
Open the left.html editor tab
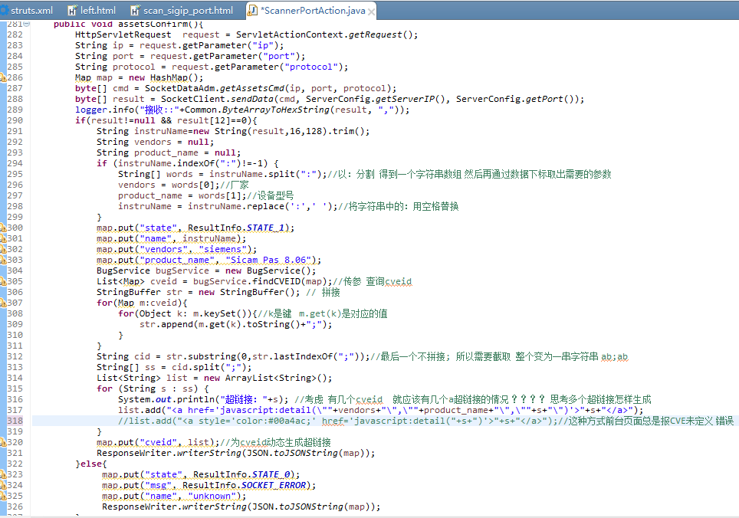click(x=92, y=11)
